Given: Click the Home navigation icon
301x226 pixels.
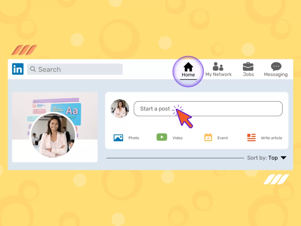Looking at the screenshot, I should 188,67.
